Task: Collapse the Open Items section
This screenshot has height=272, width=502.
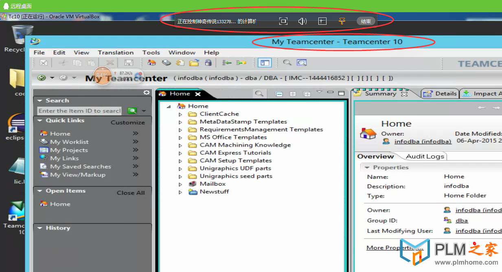Action: pos(40,191)
